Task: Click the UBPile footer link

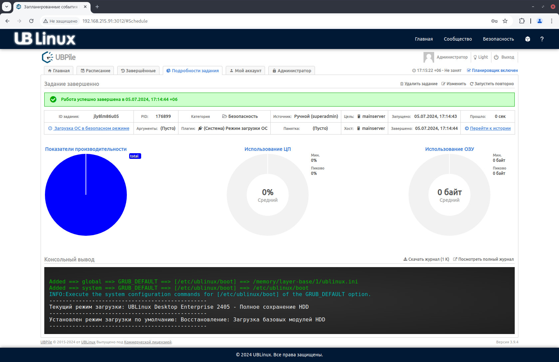Action: pos(46,342)
